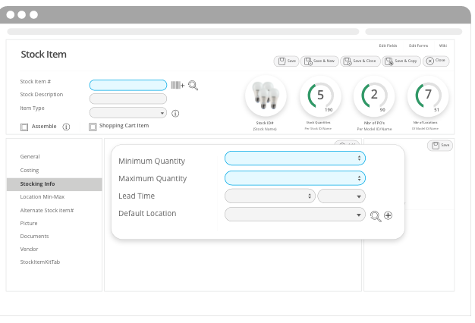This screenshot has height=323, width=475.
Task: Click the light bulbs stock image
Action: (x=266, y=96)
